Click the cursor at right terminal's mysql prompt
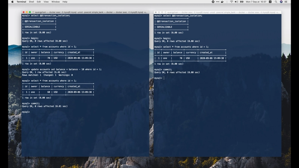Viewport: 299px width, 168px height. click(164, 78)
